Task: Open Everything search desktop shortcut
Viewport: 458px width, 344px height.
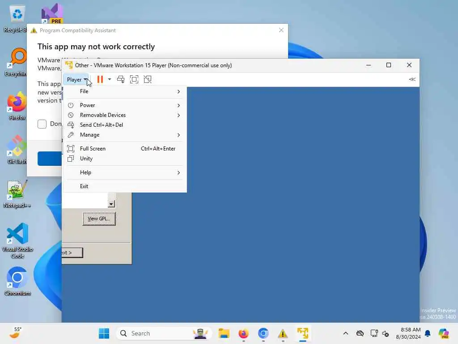Action: (x=16, y=62)
